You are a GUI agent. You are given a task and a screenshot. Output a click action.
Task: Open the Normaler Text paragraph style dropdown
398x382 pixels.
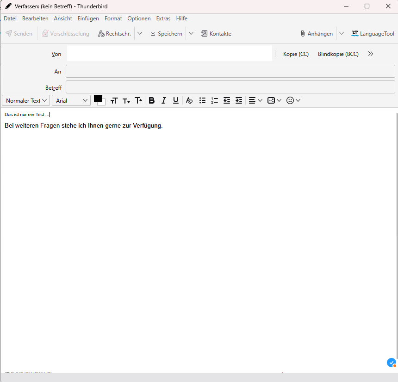(x=26, y=100)
